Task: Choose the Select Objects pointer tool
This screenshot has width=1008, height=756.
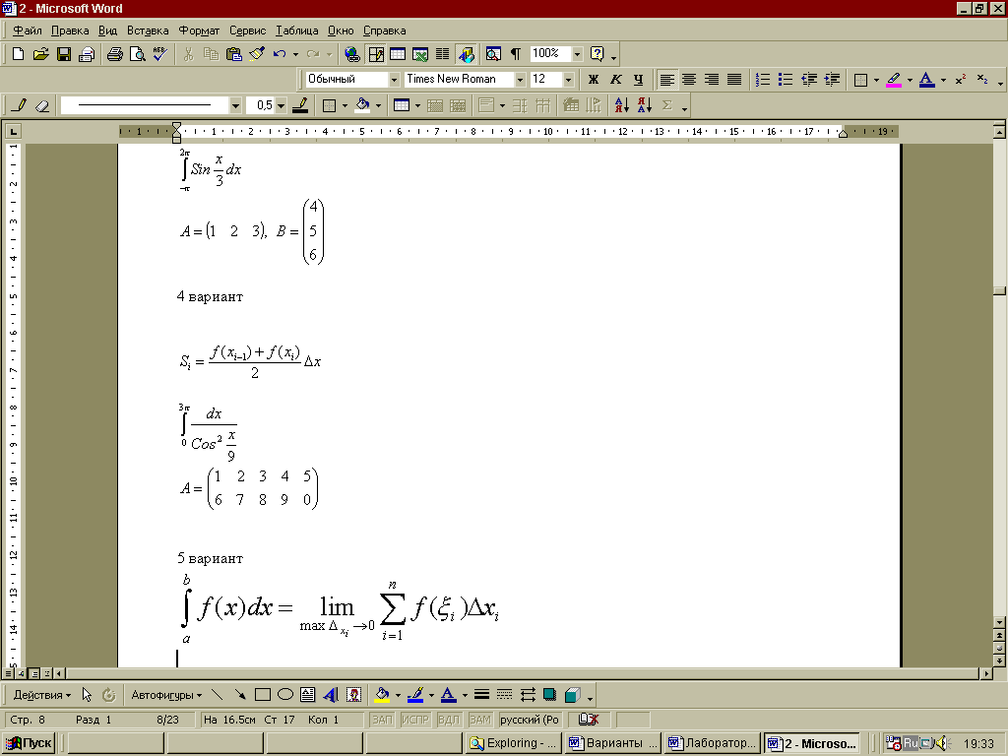Action: [x=87, y=695]
